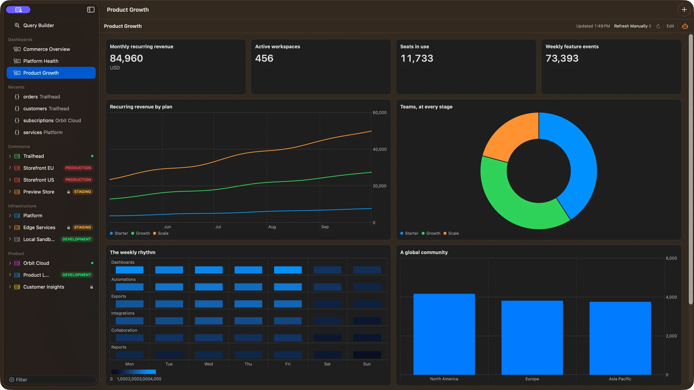
Task: Click the filter icon in sidebar bottom
Action: pos(12,380)
